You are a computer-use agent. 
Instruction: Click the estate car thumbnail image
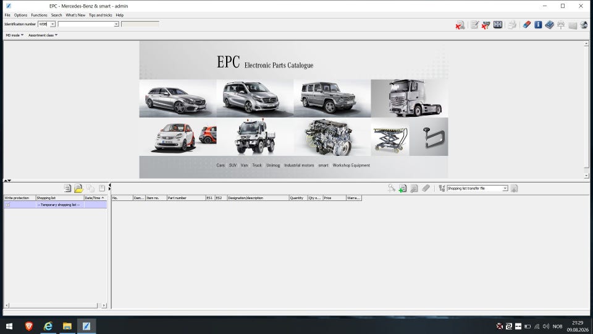(178, 98)
